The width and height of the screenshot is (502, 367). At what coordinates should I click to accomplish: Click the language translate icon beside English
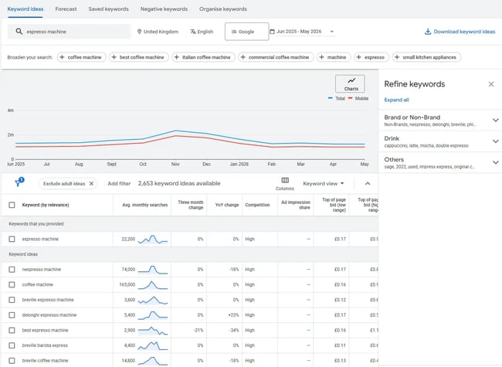tap(193, 32)
